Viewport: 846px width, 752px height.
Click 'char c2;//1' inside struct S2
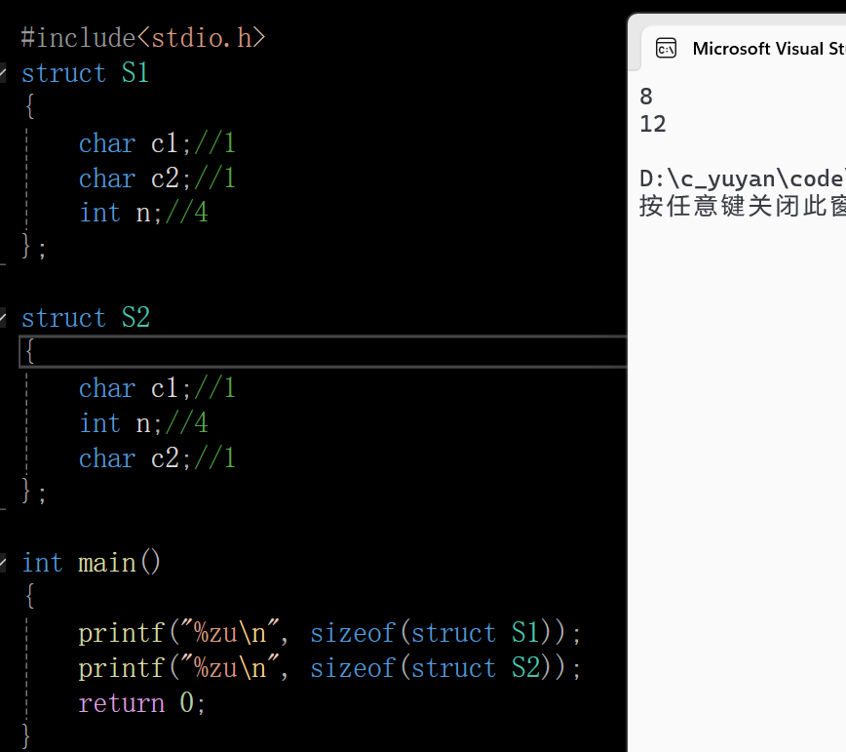coord(157,458)
